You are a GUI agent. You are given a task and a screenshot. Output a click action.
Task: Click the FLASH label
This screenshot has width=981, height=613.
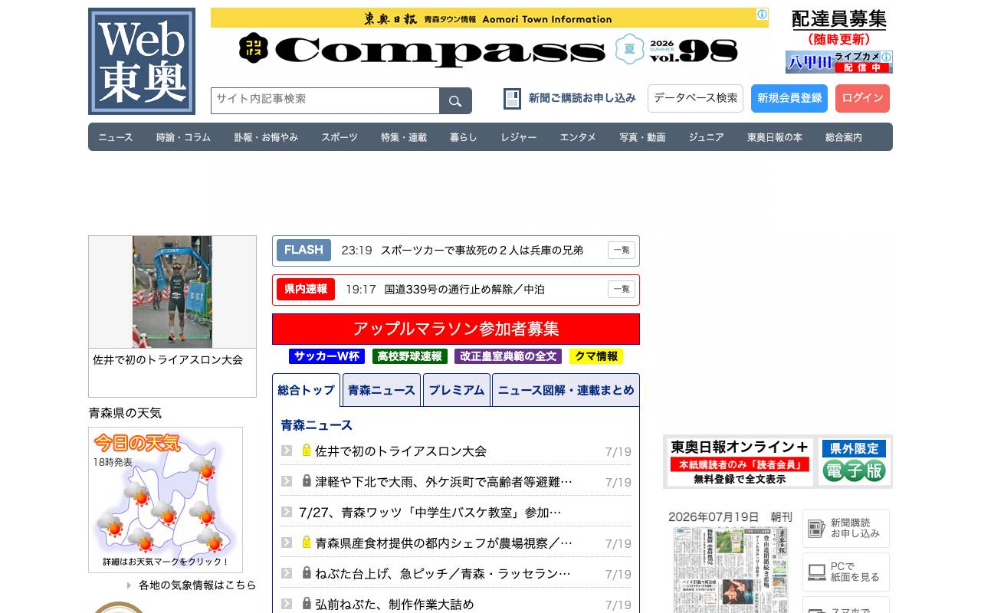click(x=303, y=250)
